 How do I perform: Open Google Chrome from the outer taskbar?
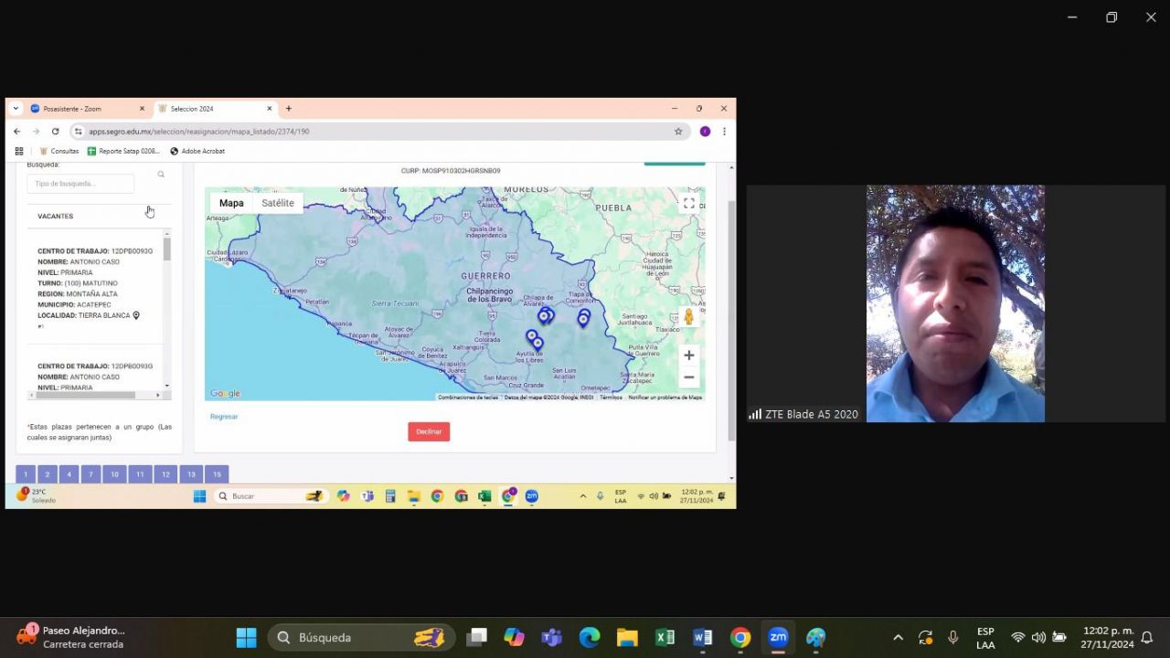[x=740, y=637]
